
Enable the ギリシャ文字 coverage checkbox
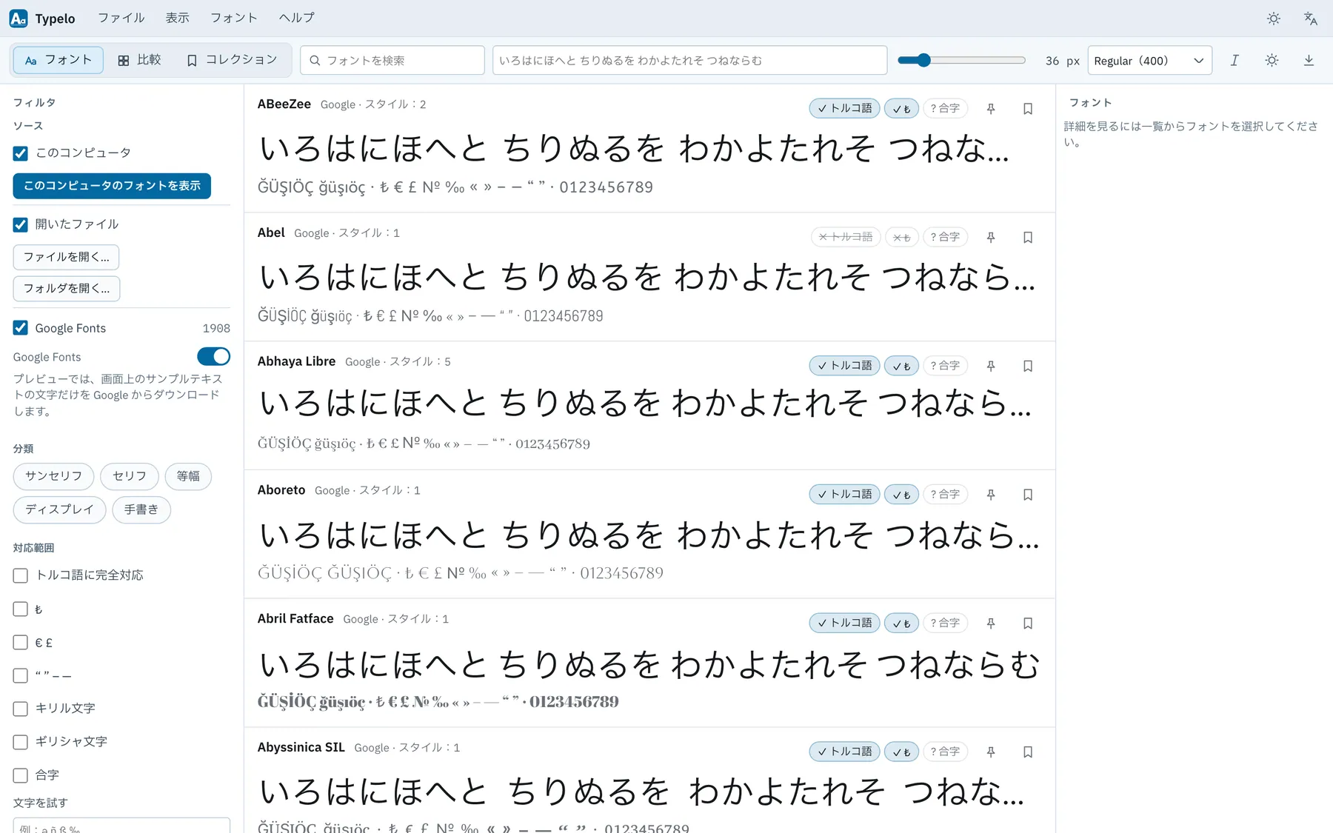21,742
